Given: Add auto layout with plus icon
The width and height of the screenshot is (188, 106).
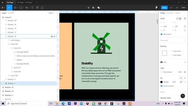Looking at the screenshot, I should [185, 40].
